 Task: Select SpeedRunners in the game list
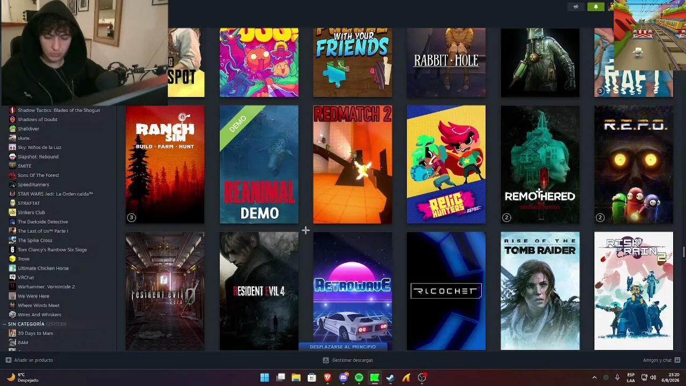coord(33,184)
